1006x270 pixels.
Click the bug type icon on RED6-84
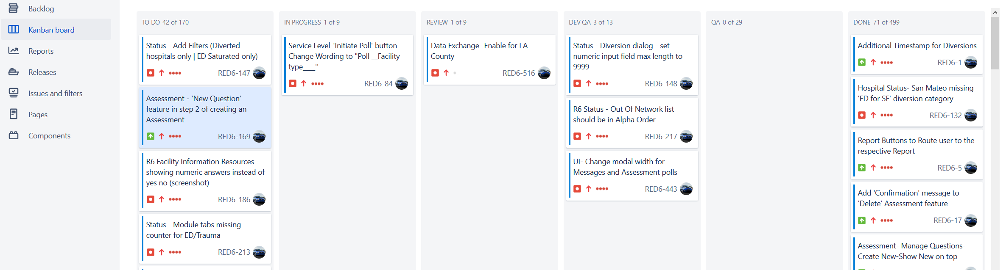point(293,83)
